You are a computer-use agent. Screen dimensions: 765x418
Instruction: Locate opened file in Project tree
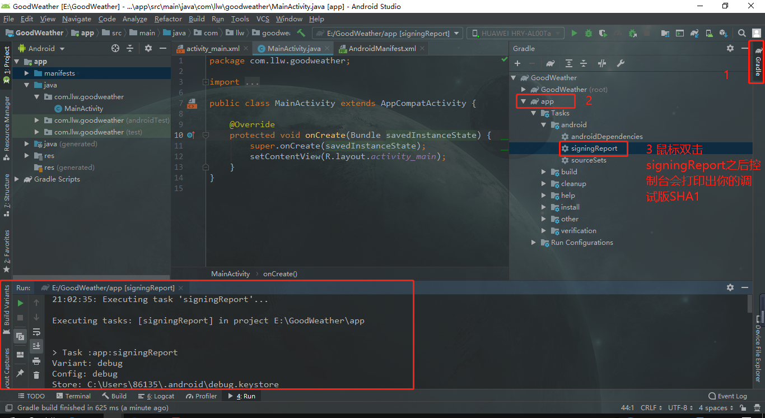[115, 48]
